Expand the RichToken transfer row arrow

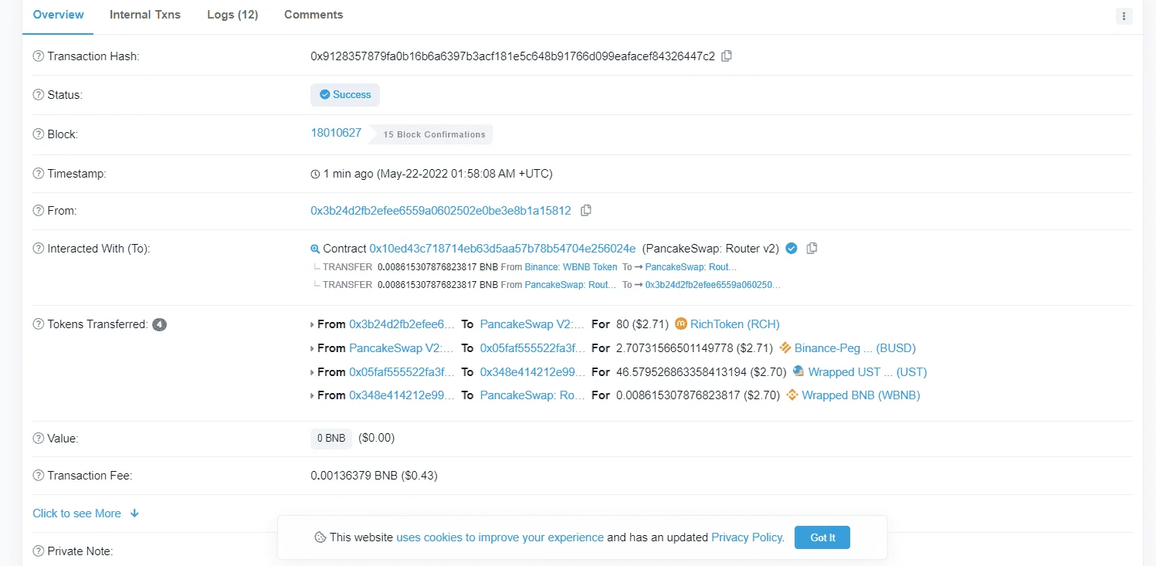point(312,325)
